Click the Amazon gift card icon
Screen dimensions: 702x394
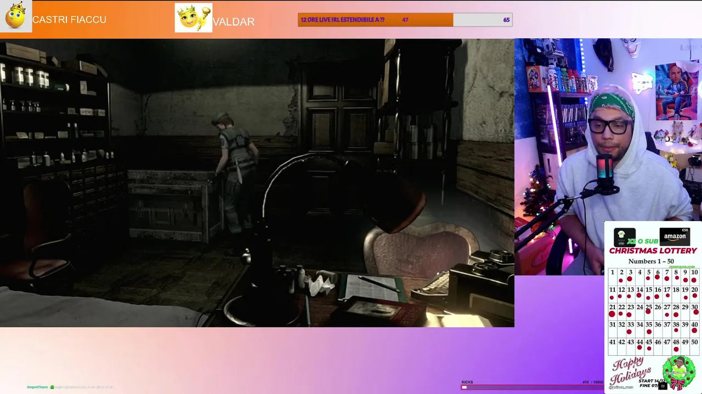(x=675, y=236)
